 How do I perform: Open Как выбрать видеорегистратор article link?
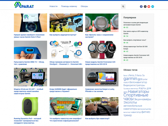(x=63, y=35)
